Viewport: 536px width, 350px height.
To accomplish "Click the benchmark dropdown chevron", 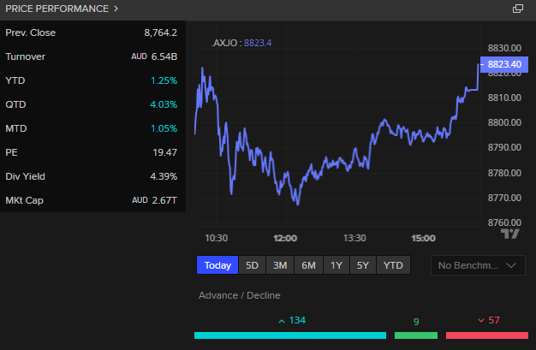I will (x=511, y=265).
